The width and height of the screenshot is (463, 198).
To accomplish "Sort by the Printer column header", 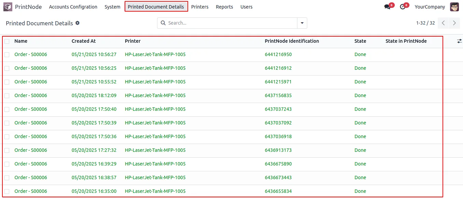I will (133, 41).
